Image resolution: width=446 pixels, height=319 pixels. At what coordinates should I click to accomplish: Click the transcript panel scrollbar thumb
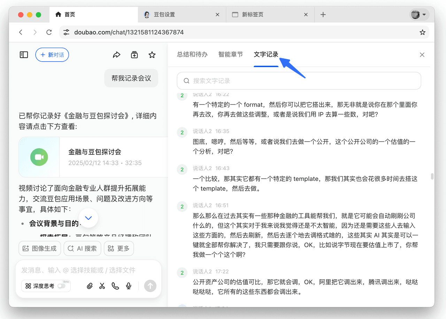point(432,176)
